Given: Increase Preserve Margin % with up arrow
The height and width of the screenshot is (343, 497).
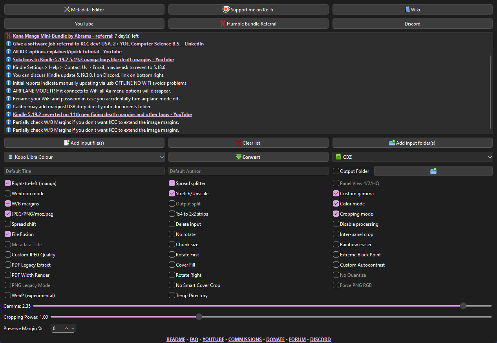Looking at the screenshot, I should (x=67, y=328).
